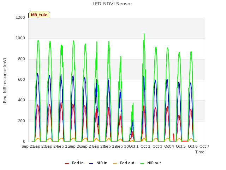Screen dimensions: 226x170
Task: Click the tallest NIR out spike above 1000
Action: (x=144, y=34)
